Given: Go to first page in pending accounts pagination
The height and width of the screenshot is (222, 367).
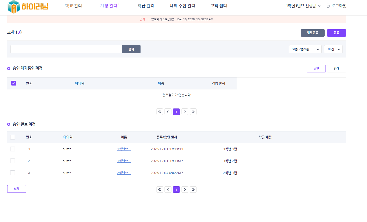Looking at the screenshot, I should pyautogui.click(x=160, y=112).
